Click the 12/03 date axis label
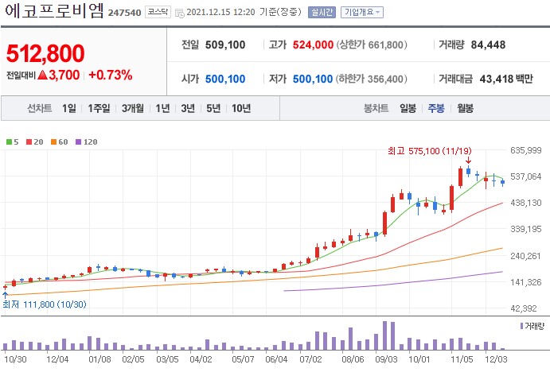This screenshot has width=550, height=372. pos(496,359)
